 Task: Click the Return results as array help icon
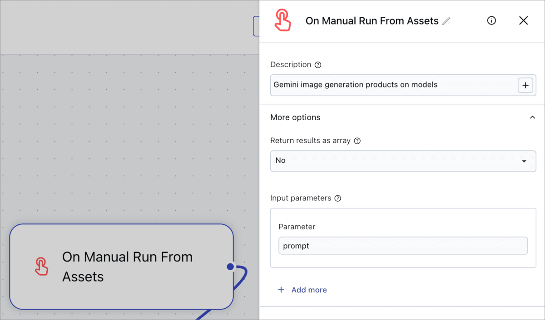coord(357,141)
